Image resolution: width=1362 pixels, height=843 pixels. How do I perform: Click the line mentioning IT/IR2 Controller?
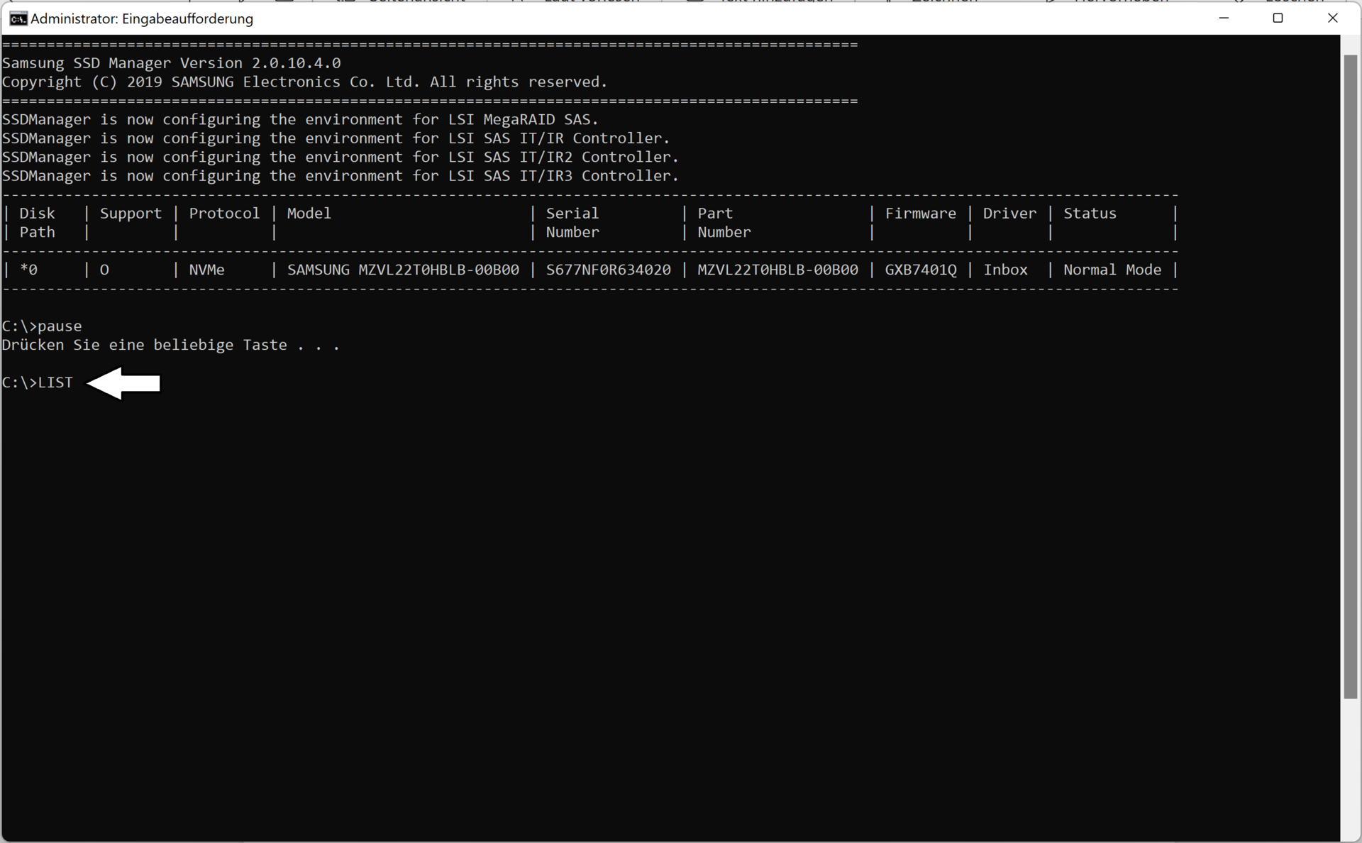coord(340,158)
